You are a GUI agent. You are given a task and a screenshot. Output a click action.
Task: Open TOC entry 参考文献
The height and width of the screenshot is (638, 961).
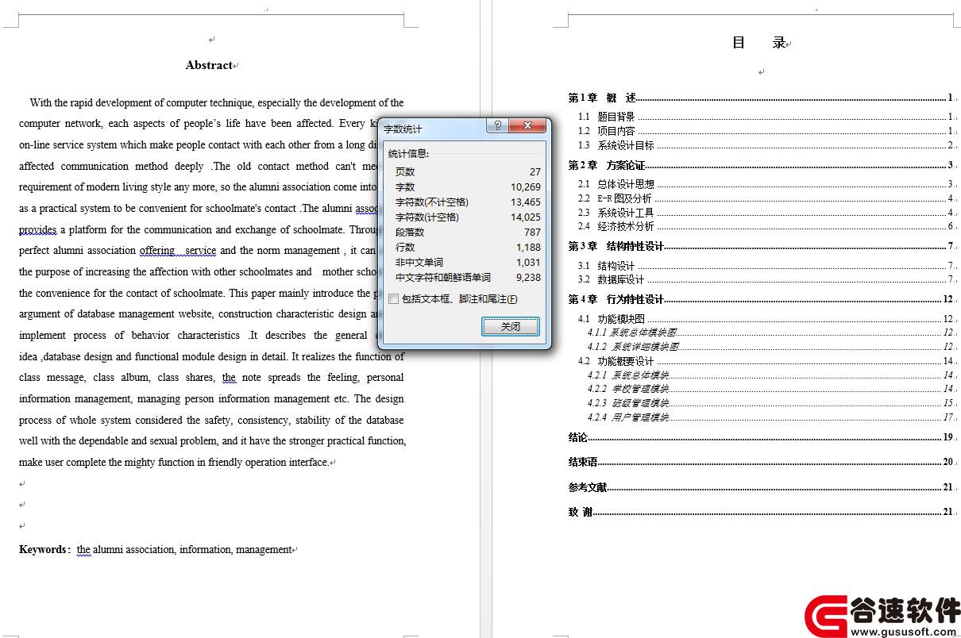[x=760, y=487]
